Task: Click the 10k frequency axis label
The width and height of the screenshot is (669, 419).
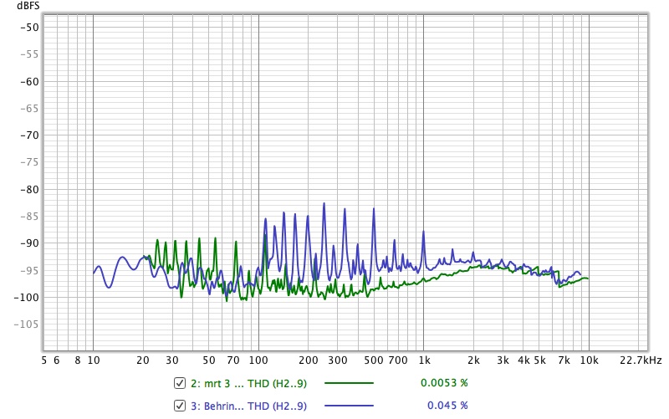Action: 590,360
